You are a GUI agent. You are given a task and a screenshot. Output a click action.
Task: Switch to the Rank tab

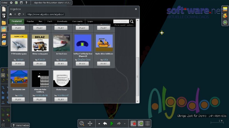click(50, 21)
